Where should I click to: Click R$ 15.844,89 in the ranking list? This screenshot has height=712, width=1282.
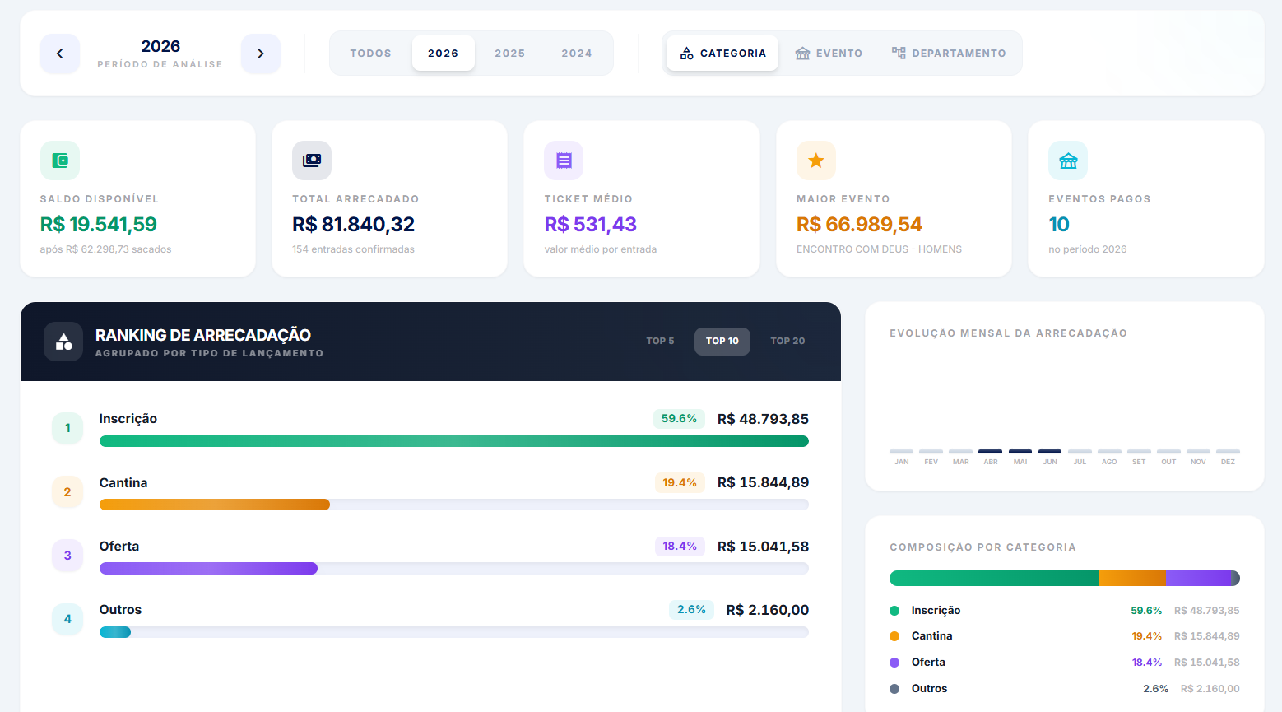pyautogui.click(x=763, y=482)
